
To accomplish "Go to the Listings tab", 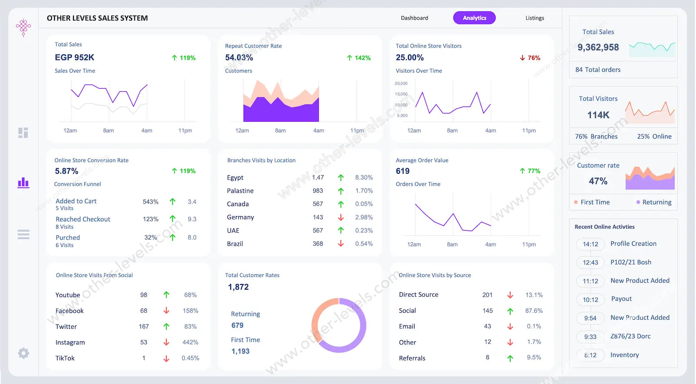I will click(535, 18).
